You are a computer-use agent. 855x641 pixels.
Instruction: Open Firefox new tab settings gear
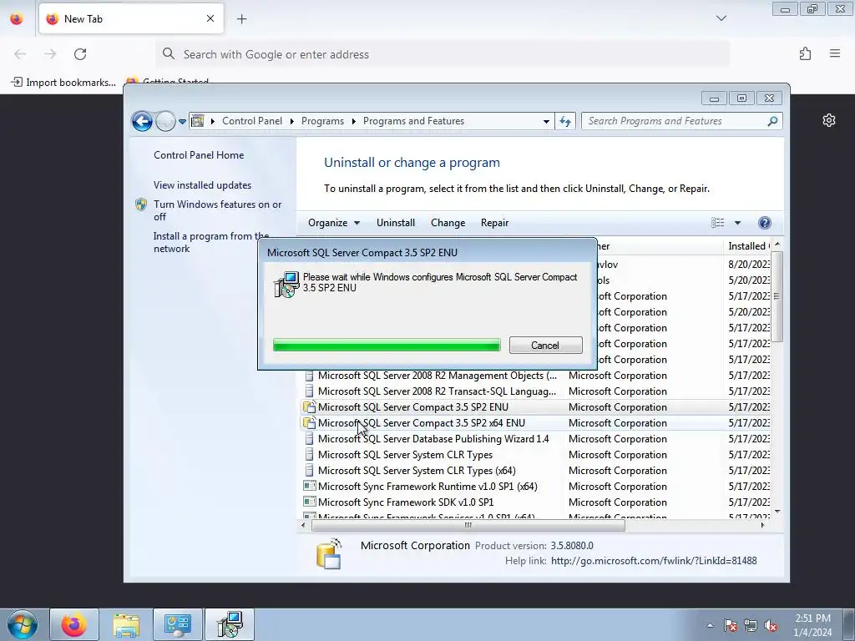point(829,120)
